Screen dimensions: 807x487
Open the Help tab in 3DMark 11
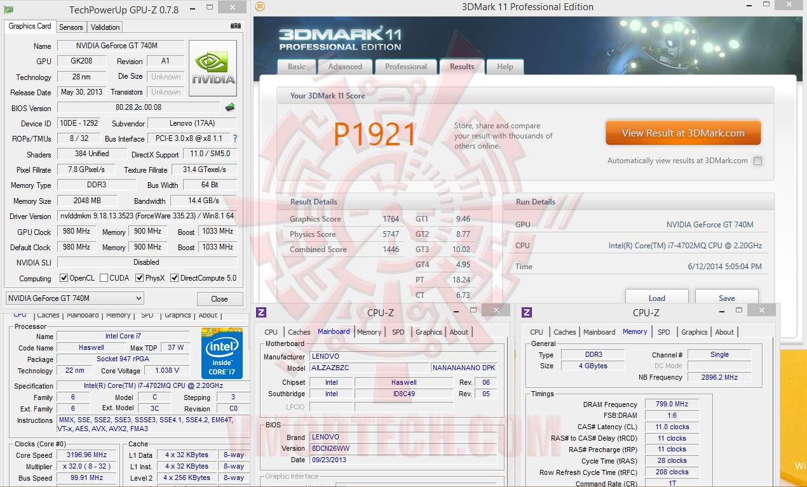pyautogui.click(x=505, y=67)
